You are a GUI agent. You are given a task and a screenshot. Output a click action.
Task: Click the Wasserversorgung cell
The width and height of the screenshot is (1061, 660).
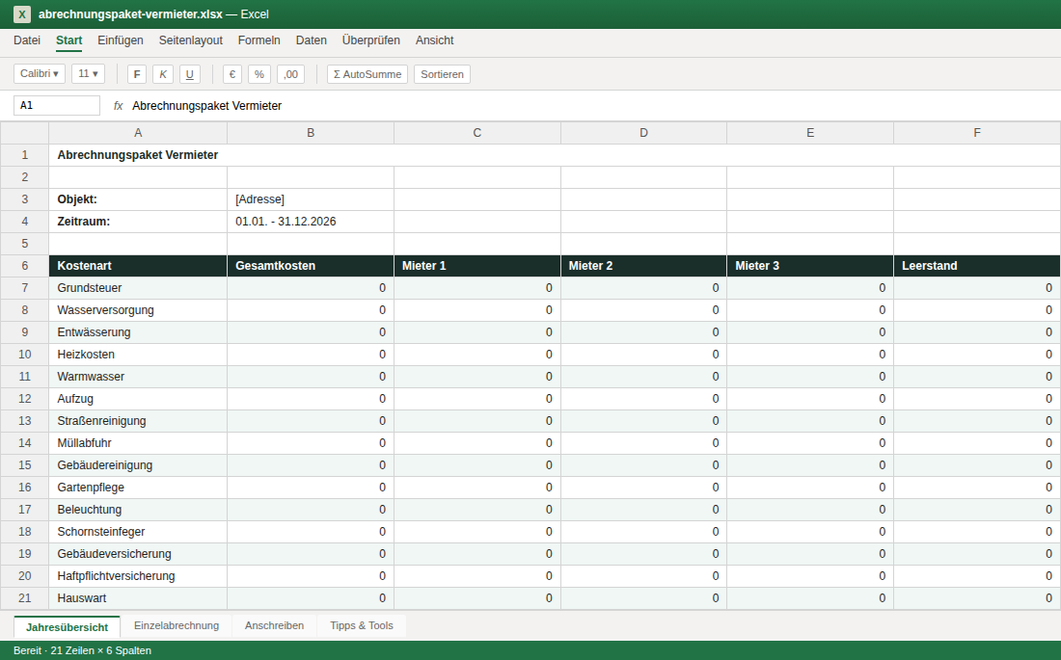[x=138, y=310]
